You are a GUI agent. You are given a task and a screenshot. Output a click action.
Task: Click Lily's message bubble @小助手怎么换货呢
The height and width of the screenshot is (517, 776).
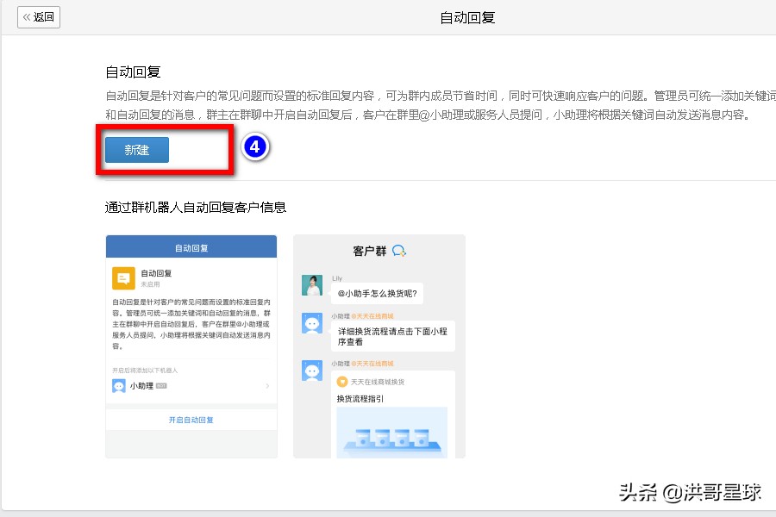377,292
